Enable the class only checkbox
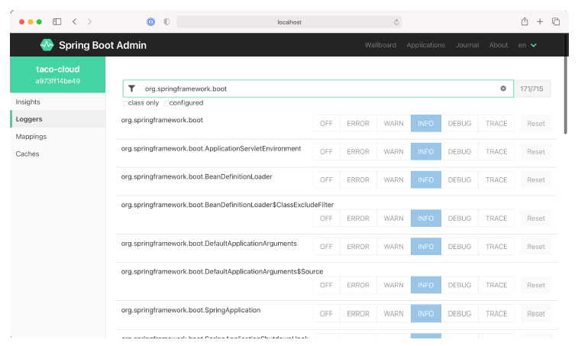 pos(125,103)
